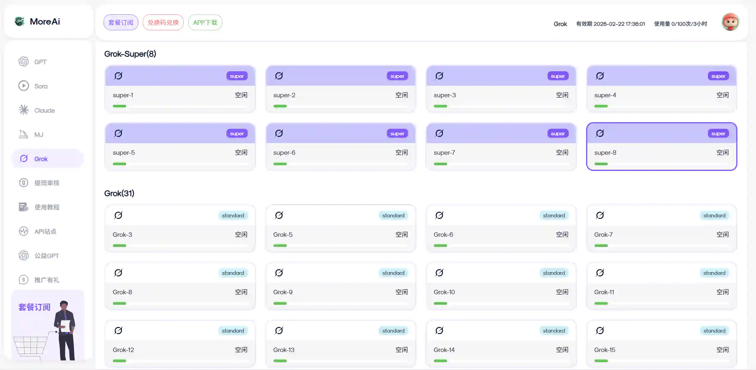Switch to 兑换码兑换 tab
The image size is (756, 370).
163,22
